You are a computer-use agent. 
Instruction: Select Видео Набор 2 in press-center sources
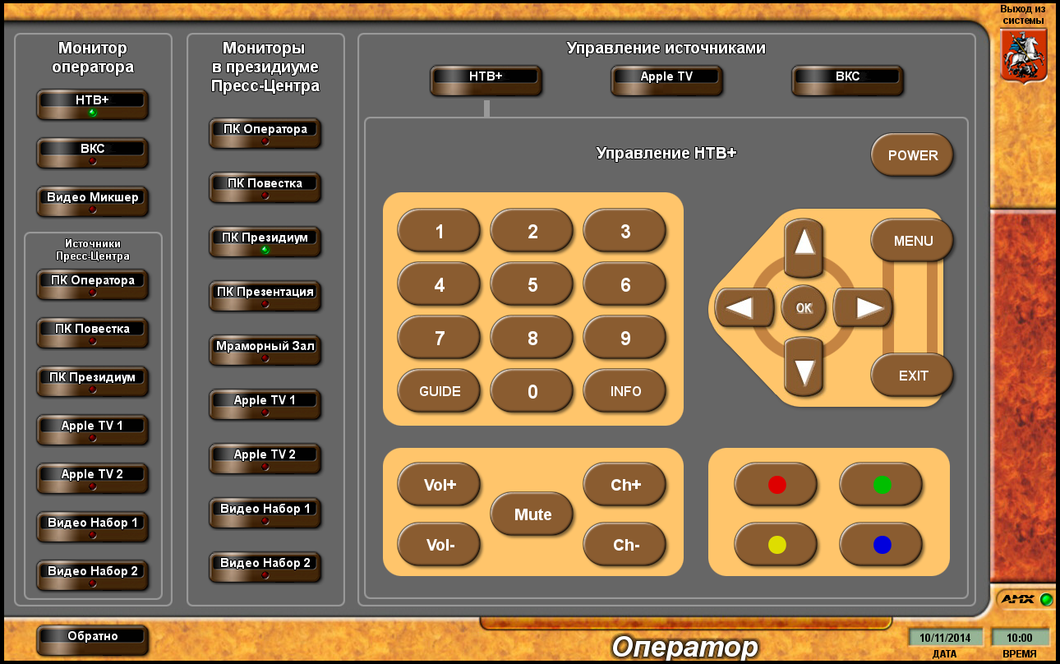[x=92, y=575]
